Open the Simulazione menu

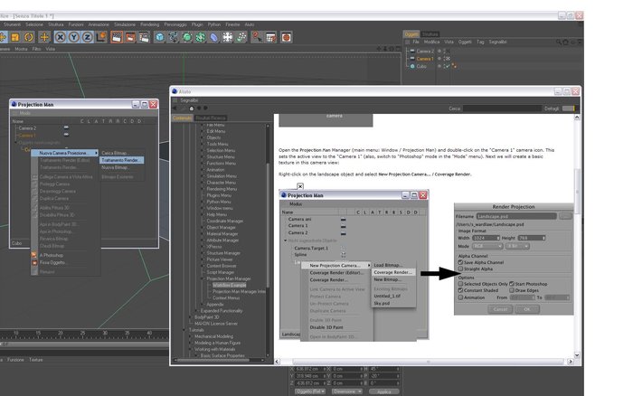(125, 24)
